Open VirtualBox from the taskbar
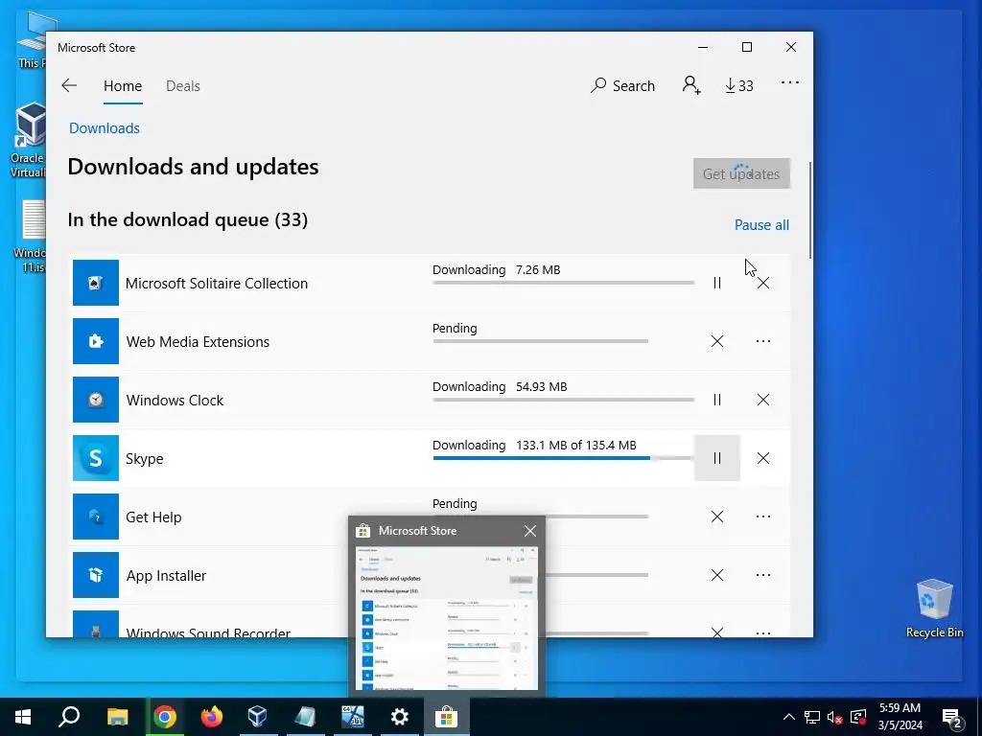This screenshot has height=736, width=982. pyautogui.click(x=258, y=717)
